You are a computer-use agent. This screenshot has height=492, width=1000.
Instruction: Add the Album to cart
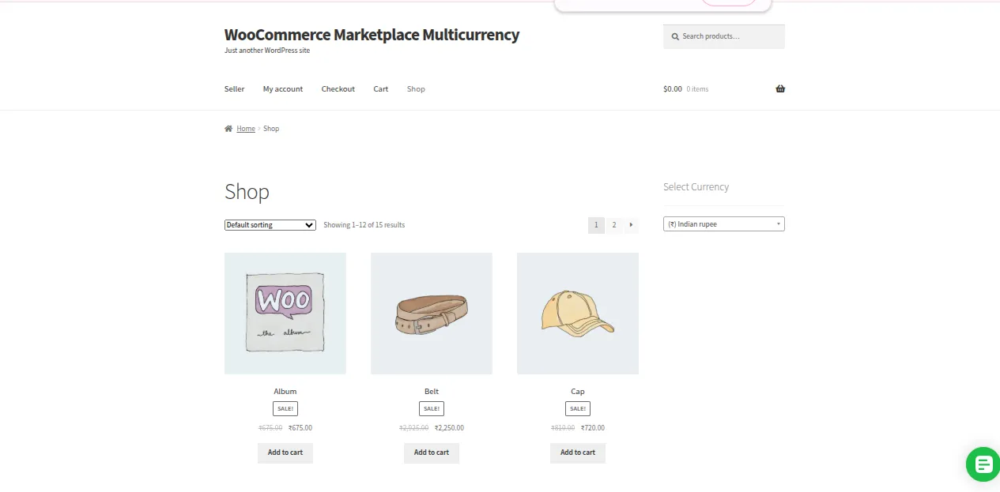[285, 453]
